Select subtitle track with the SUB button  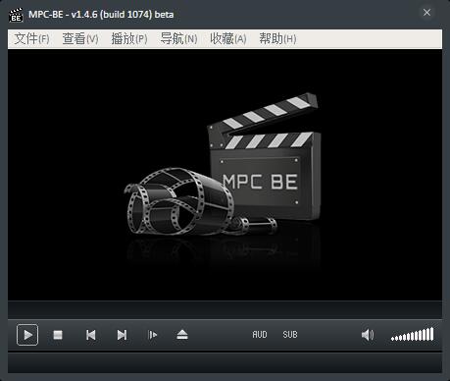290,335
